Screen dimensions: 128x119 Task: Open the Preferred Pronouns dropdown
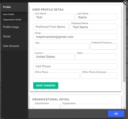coord(103,46)
